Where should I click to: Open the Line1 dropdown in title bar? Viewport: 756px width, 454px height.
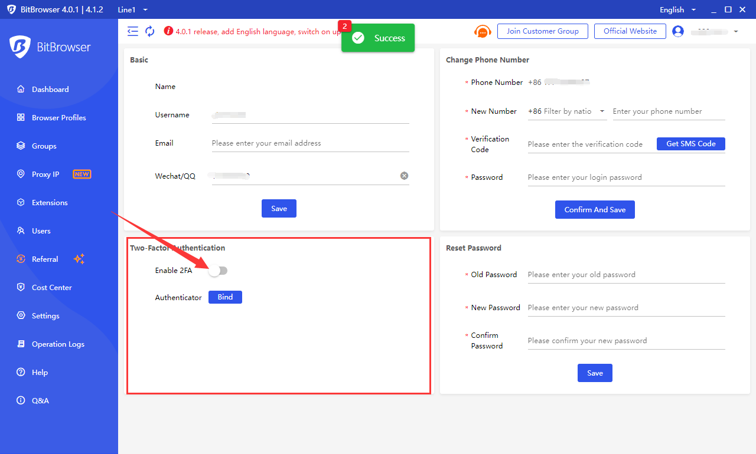coord(133,10)
